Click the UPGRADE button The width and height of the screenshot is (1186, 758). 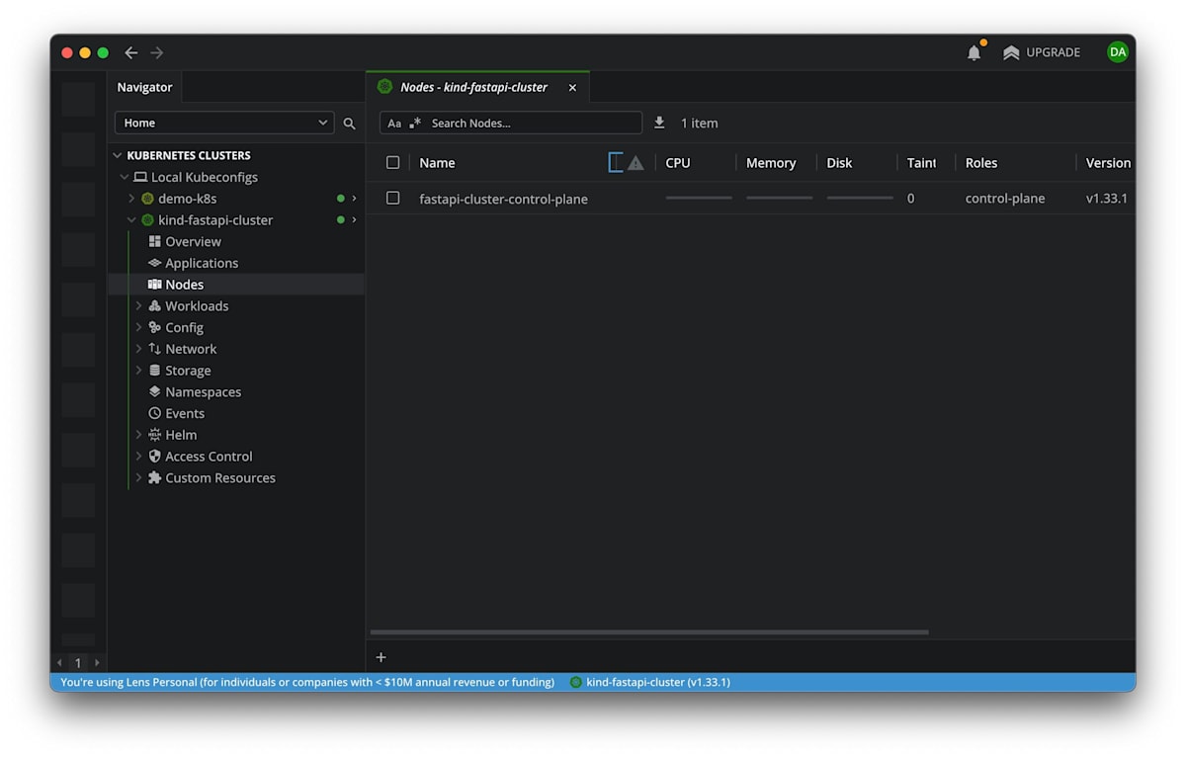point(1042,52)
